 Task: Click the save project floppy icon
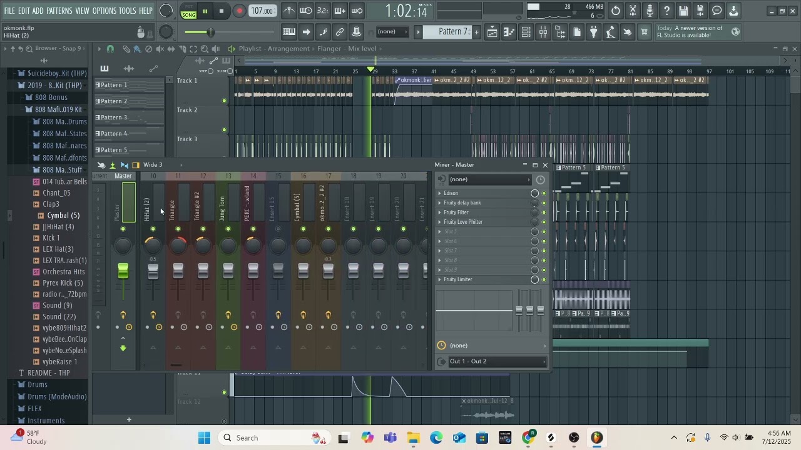pyautogui.click(x=683, y=11)
